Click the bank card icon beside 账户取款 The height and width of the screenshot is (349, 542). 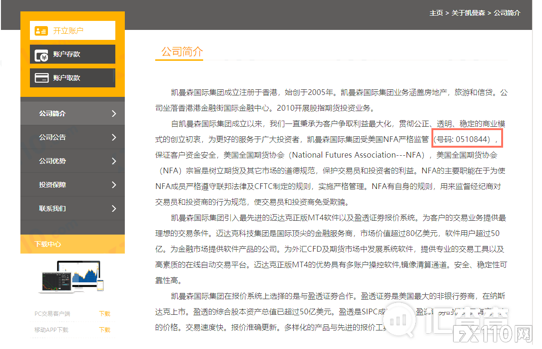(x=42, y=77)
